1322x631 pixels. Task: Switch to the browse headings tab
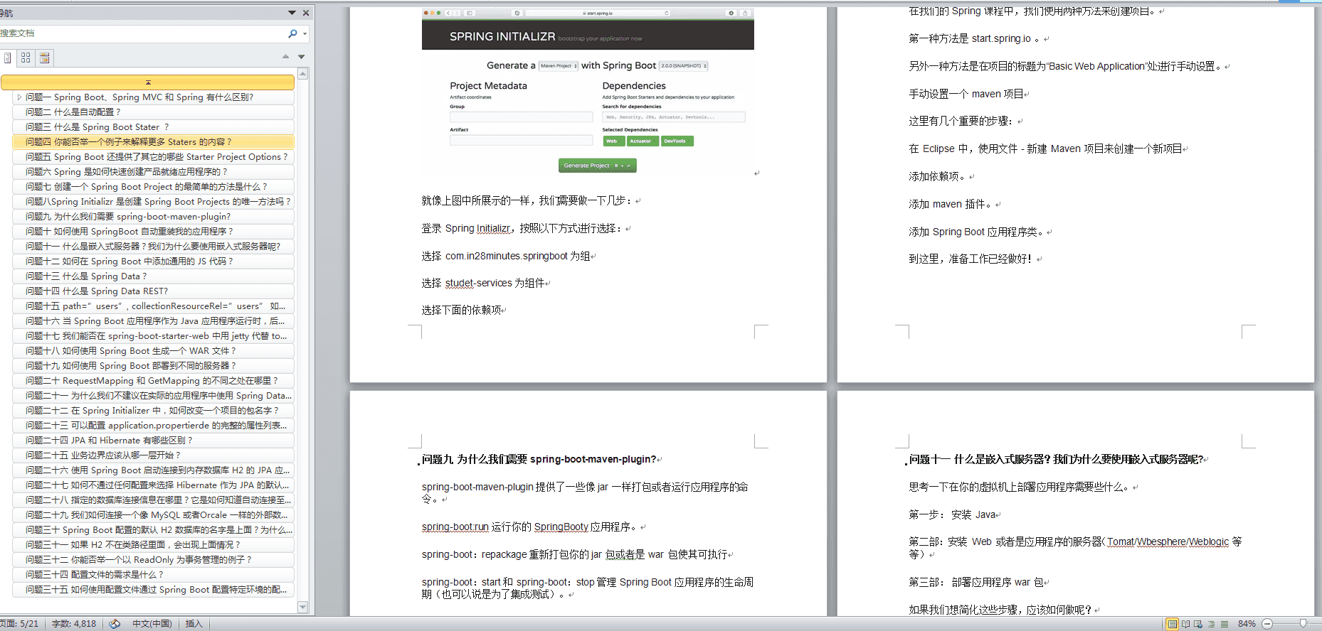tap(7, 58)
